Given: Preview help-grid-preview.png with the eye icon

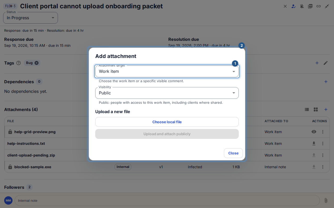Looking at the screenshot, I should pos(314,132).
